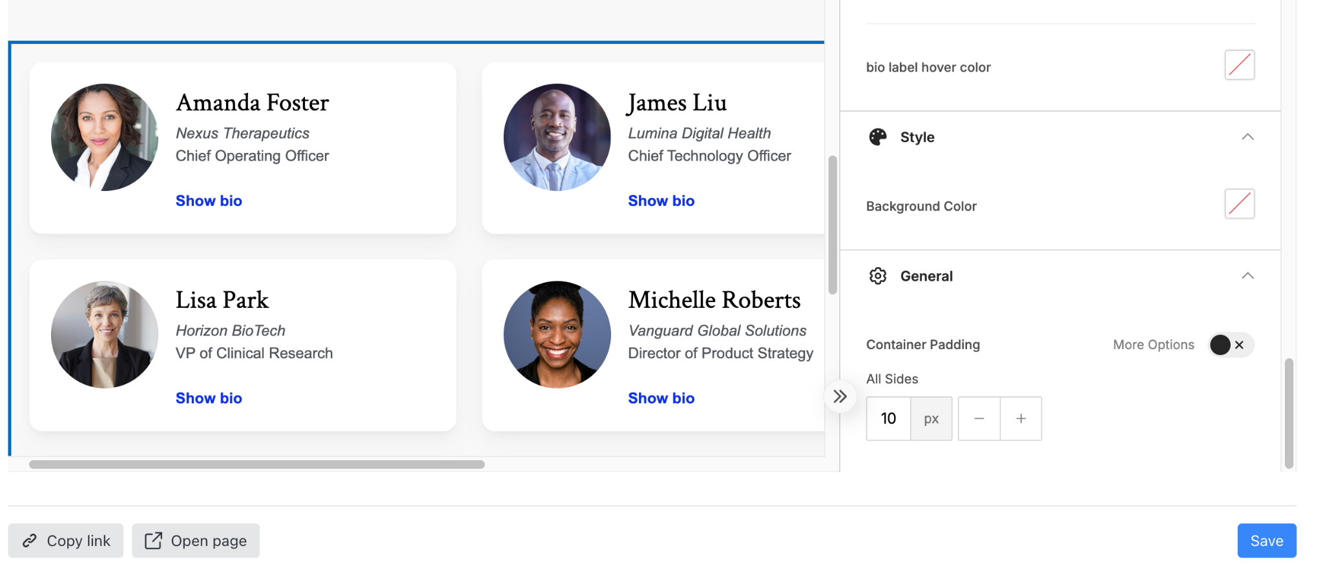Click the Copy link button
The image size is (1323, 575).
click(x=66, y=541)
